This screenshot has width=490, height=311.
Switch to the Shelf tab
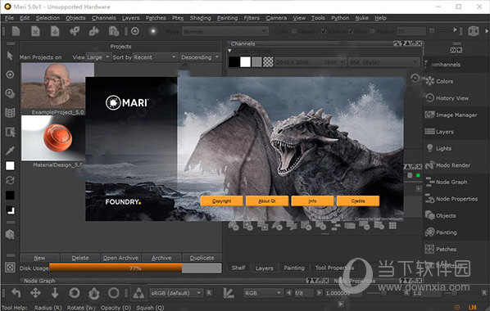pos(238,268)
